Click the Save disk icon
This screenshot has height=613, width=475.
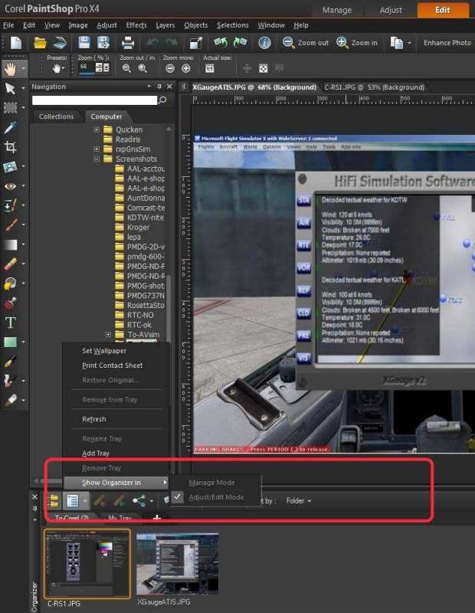pos(84,43)
